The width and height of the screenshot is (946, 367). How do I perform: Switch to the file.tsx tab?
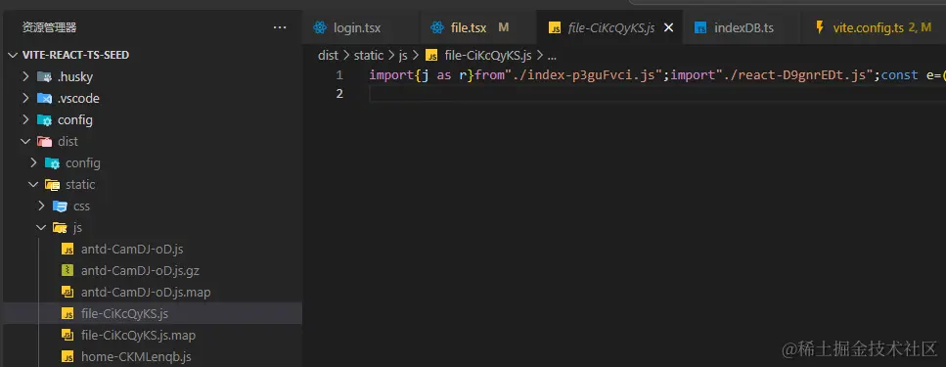pyautogui.click(x=477, y=27)
